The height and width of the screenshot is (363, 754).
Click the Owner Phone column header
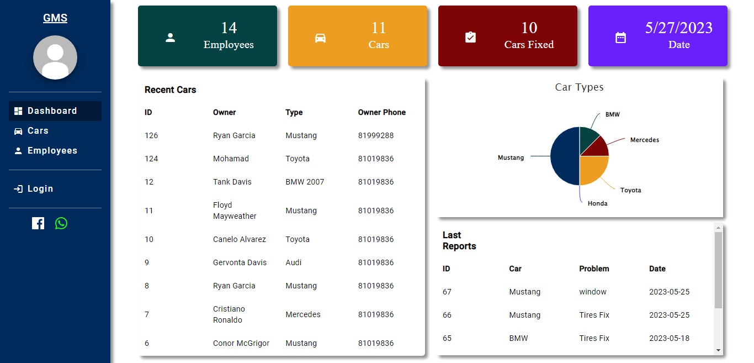click(382, 112)
